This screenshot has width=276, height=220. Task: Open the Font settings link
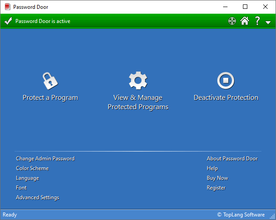(x=21, y=188)
